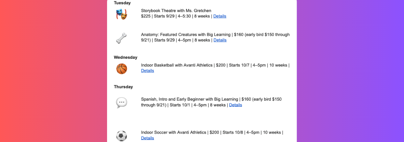Select the soccer ball emoji icon
Image resolution: width=404 pixels, height=142 pixels.
tap(122, 136)
